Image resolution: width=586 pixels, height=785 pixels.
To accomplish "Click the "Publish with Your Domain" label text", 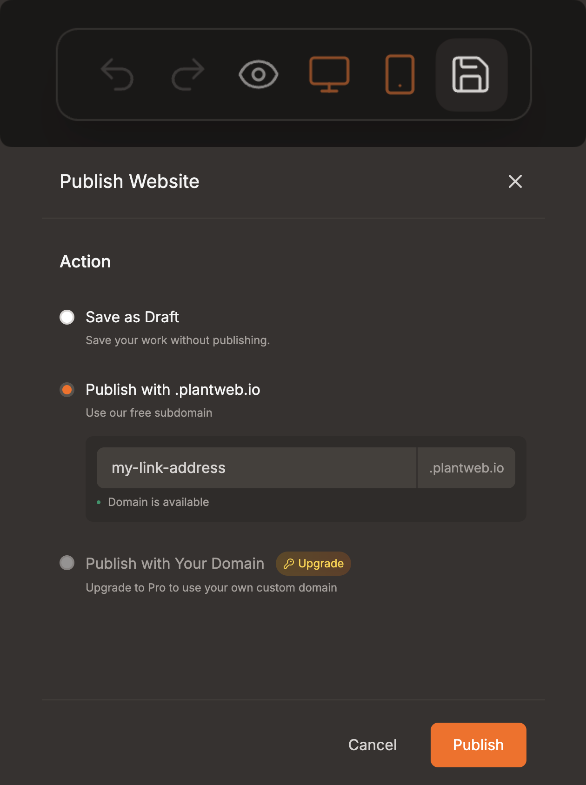I will 175,564.
